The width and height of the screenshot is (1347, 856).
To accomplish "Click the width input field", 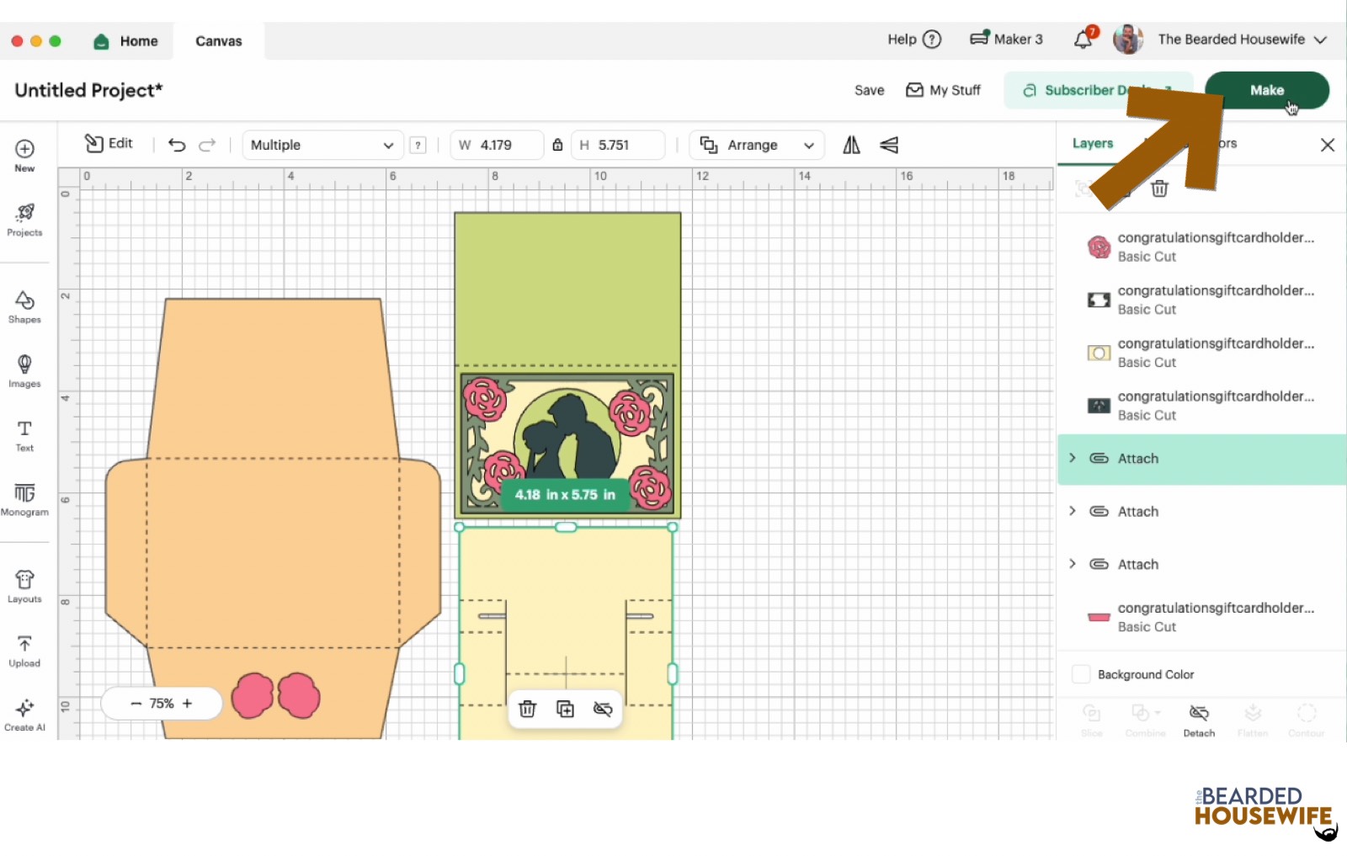I will (x=503, y=145).
